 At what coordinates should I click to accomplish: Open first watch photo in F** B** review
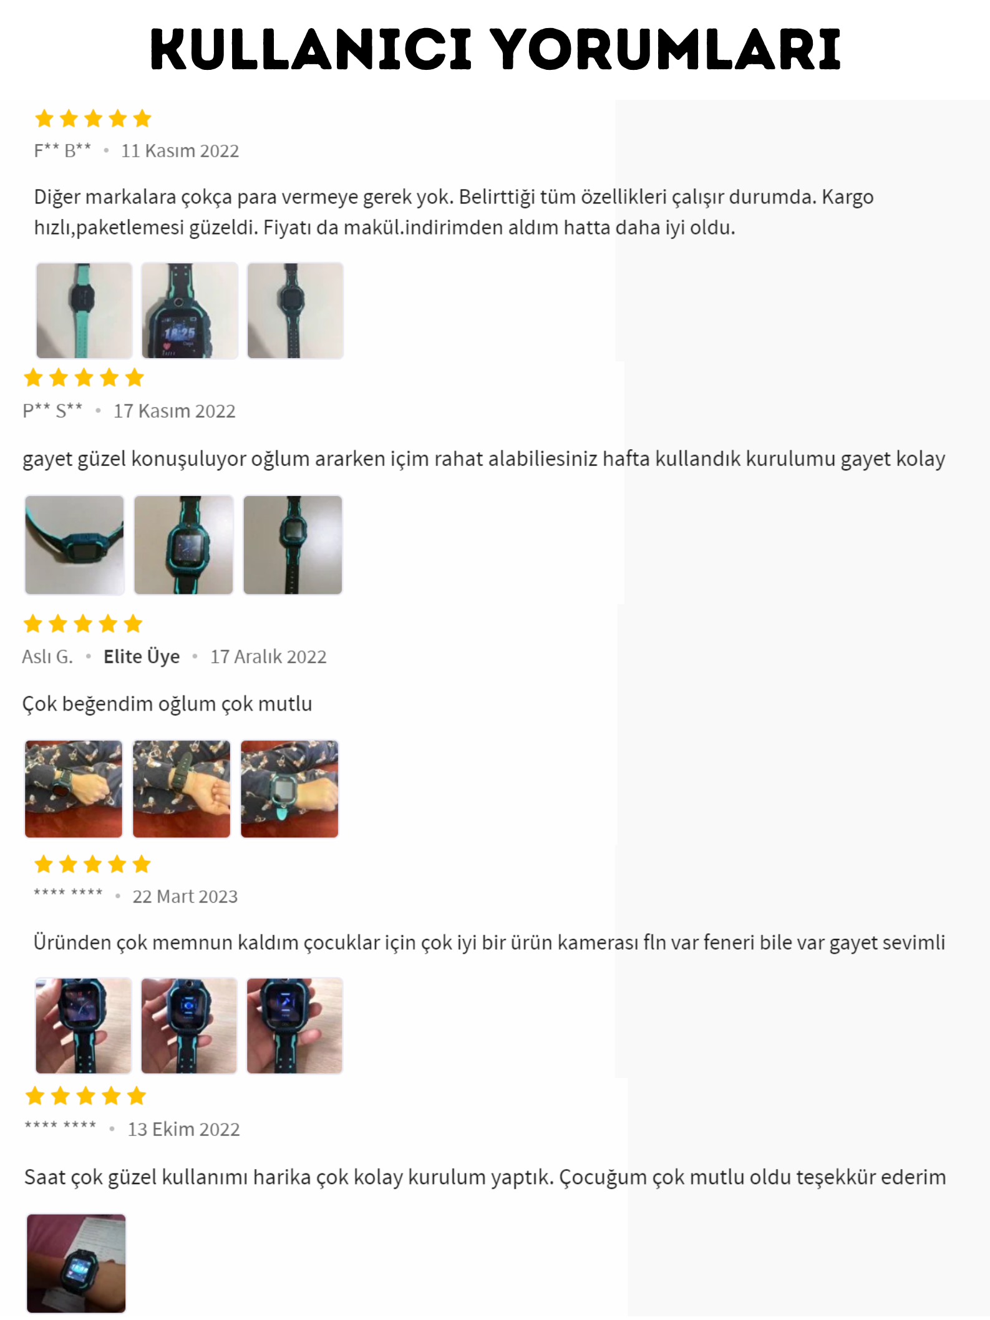tap(84, 311)
